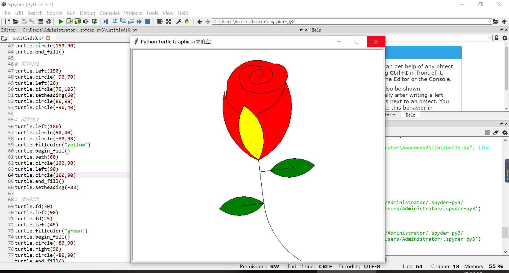
Task: Open file using the folder toolbar icon
Action: [15, 21]
